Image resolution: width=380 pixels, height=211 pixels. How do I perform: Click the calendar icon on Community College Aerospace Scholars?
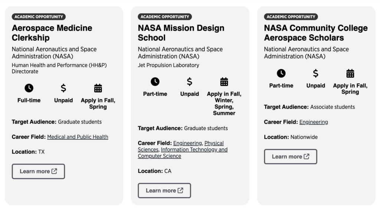350,73
